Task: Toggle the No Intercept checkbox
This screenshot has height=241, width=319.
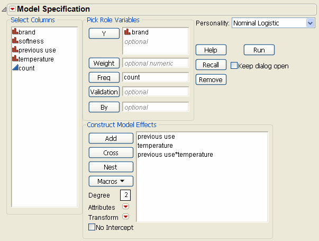Action: pyautogui.click(x=92, y=228)
